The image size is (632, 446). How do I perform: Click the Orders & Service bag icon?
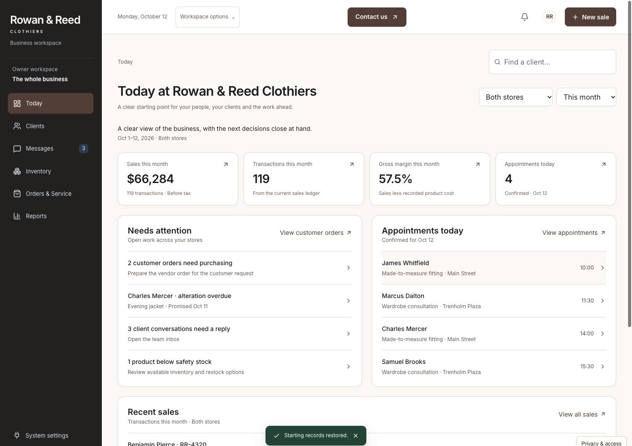click(17, 194)
